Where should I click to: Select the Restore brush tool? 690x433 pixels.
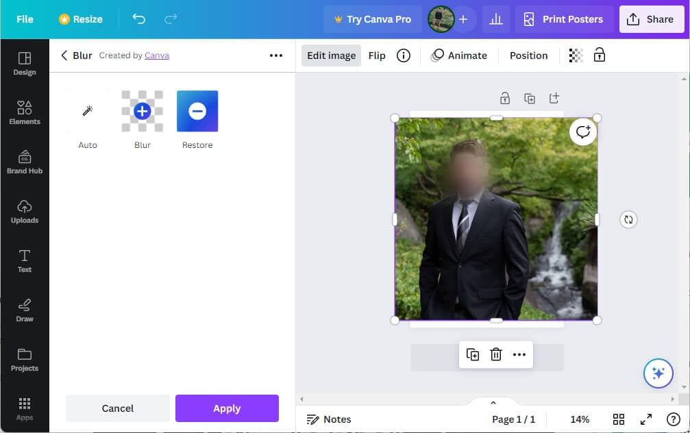[x=197, y=111]
